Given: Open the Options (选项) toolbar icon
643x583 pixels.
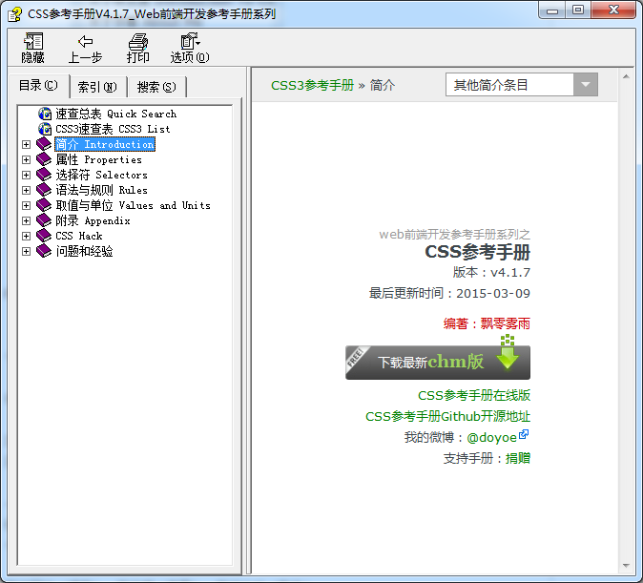Looking at the screenshot, I should 190,41.
